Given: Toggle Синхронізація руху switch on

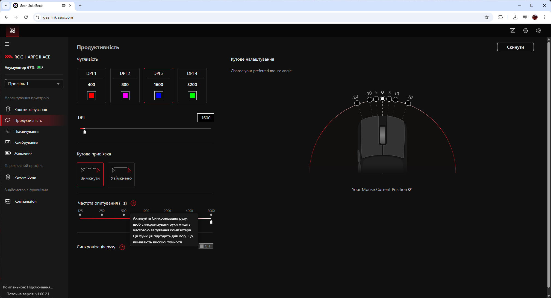Looking at the screenshot, I should click(x=206, y=246).
